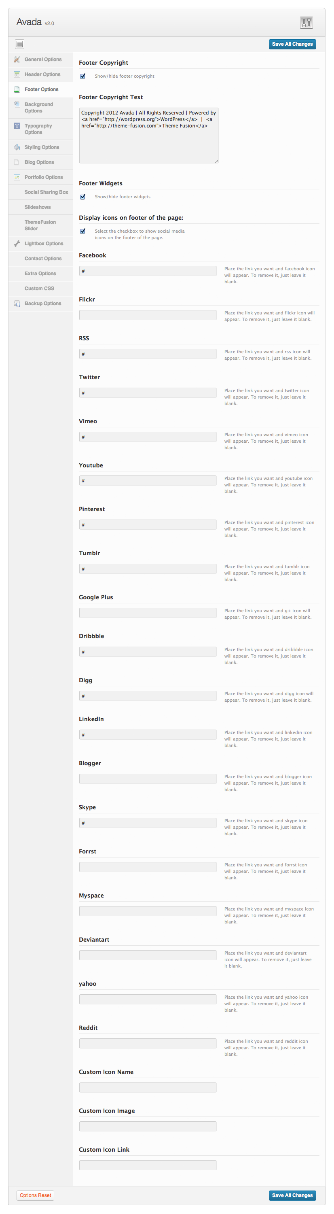Click the Options Reset button

tap(35, 1195)
